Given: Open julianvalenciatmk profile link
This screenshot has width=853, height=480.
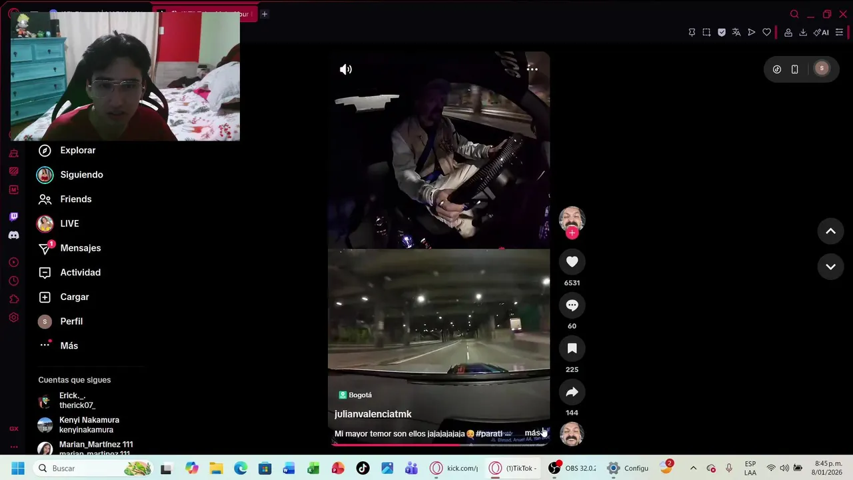Looking at the screenshot, I should click(373, 414).
